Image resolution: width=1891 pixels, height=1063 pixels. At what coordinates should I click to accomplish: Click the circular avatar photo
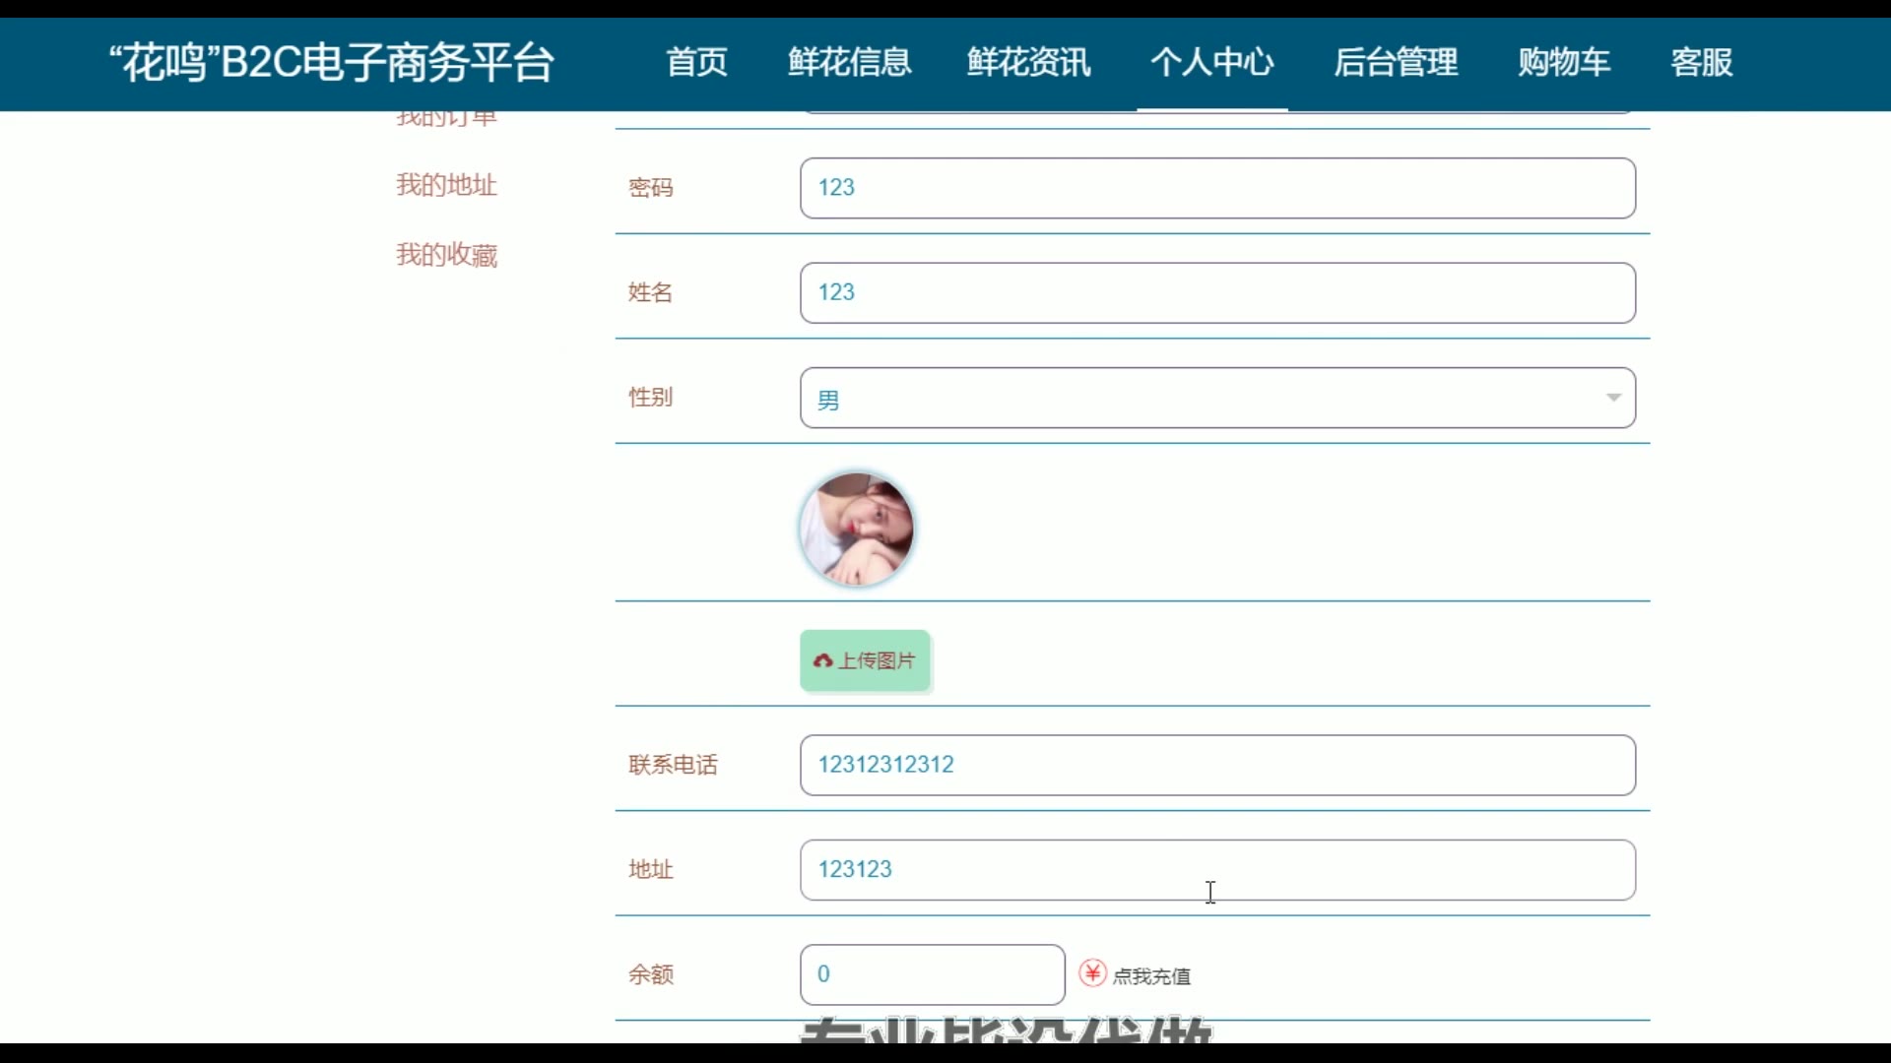[x=856, y=530]
